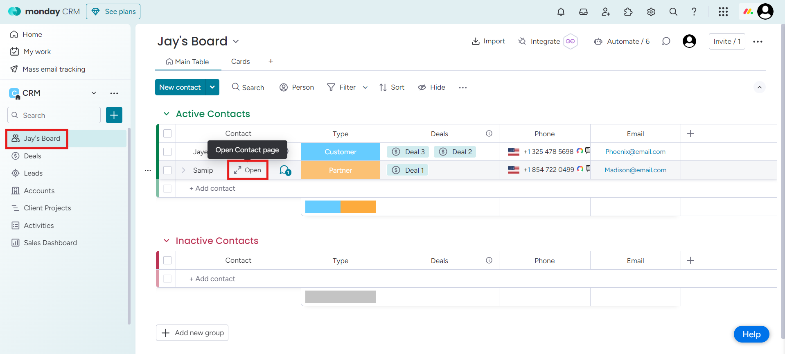Viewport: 785px width, 354px height.
Task: Click the Add new group button
Action: (x=192, y=333)
